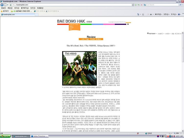
Task: Click the vertical scrollbar thumb
Action: [183, 48]
